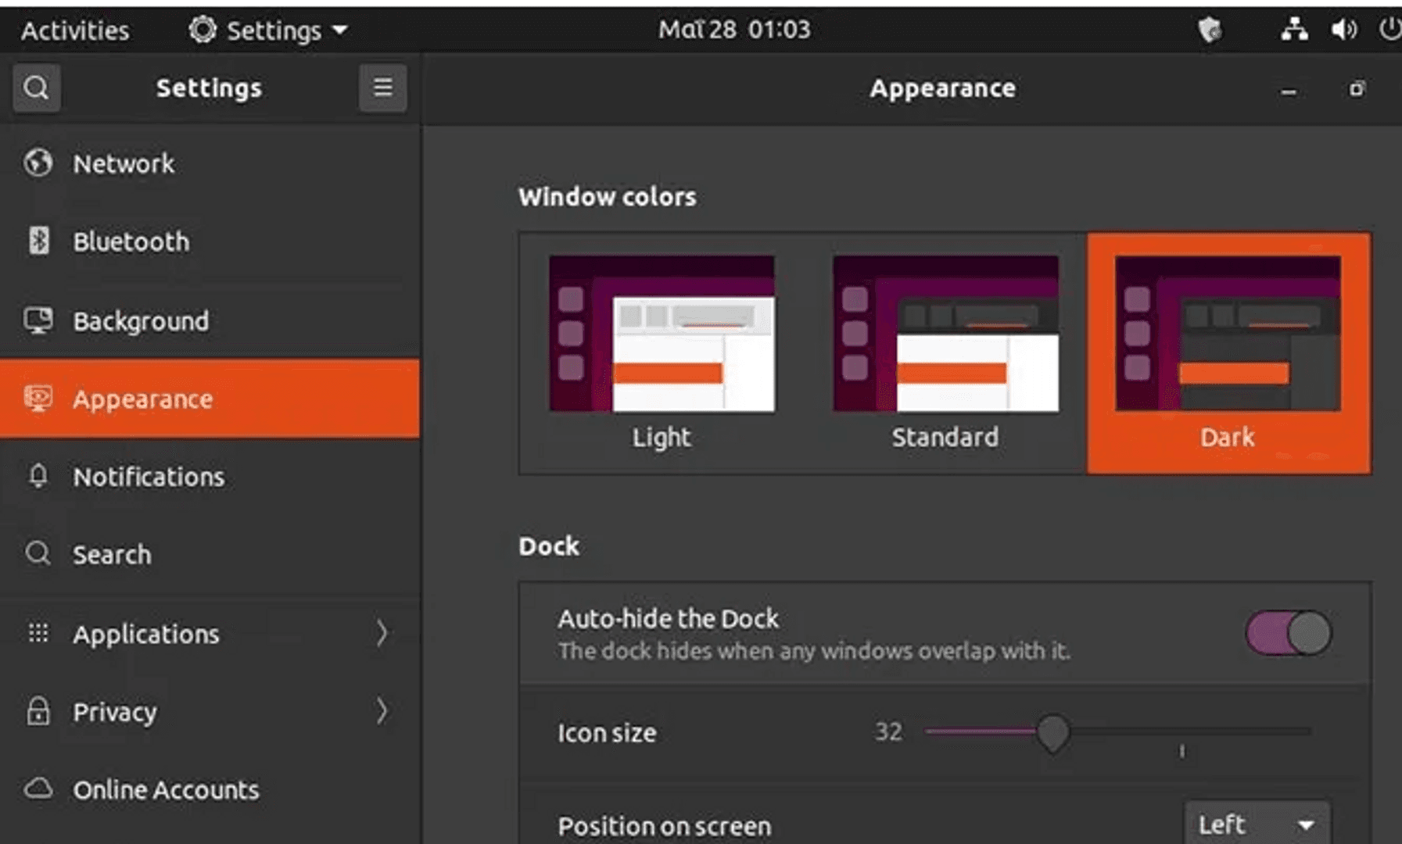Open the Search settings panel

point(112,554)
